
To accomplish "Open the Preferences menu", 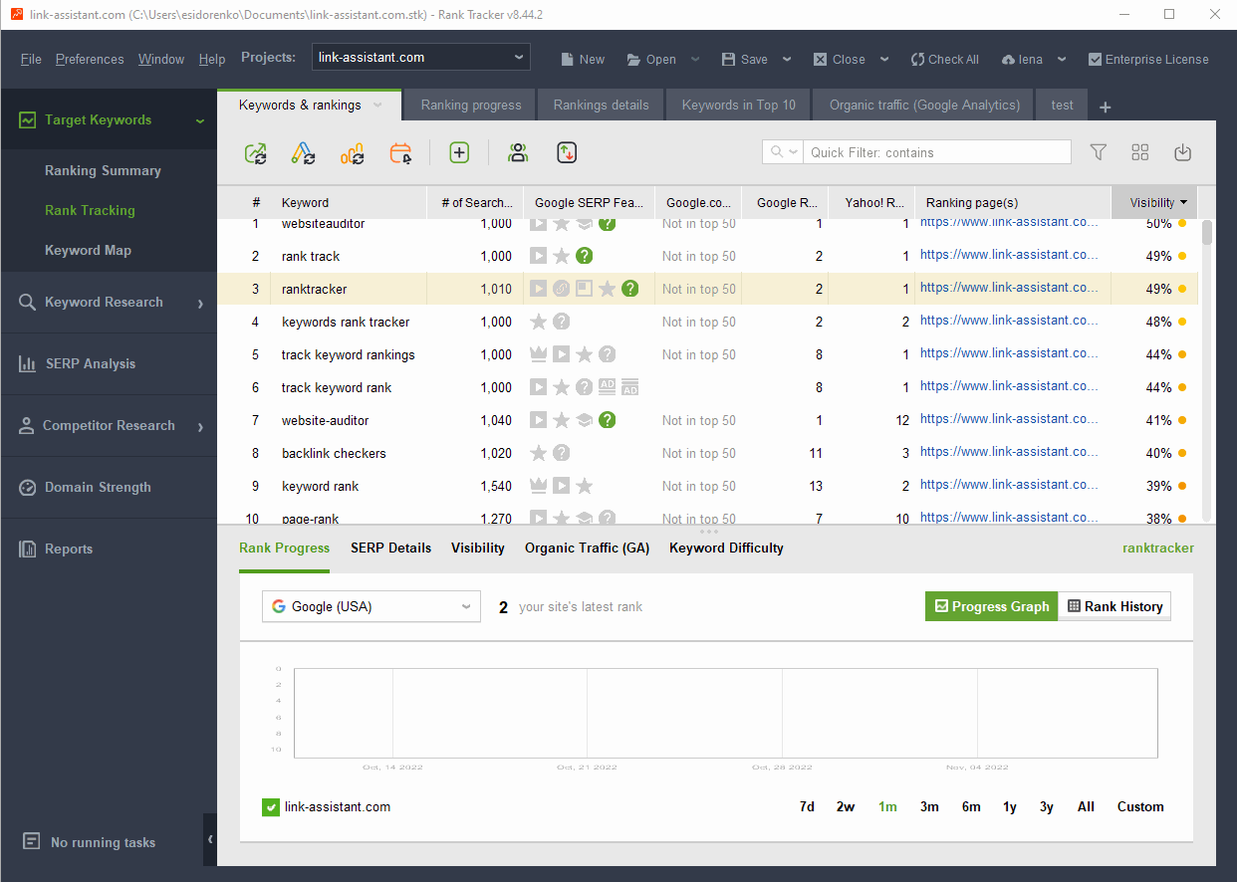I will [x=90, y=59].
